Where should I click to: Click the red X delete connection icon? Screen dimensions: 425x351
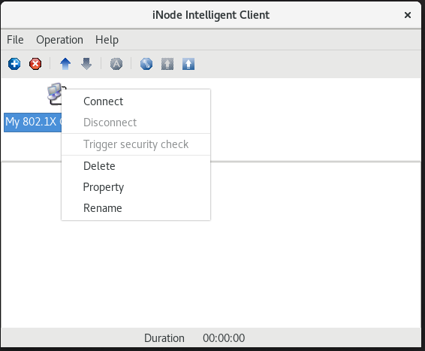tap(35, 65)
